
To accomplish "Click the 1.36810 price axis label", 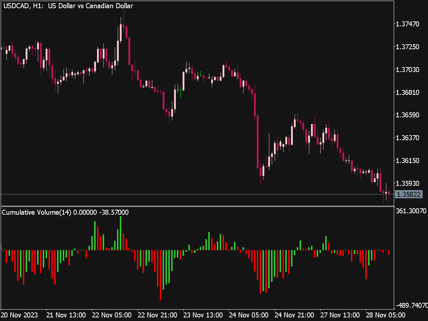I will tap(408, 92).
